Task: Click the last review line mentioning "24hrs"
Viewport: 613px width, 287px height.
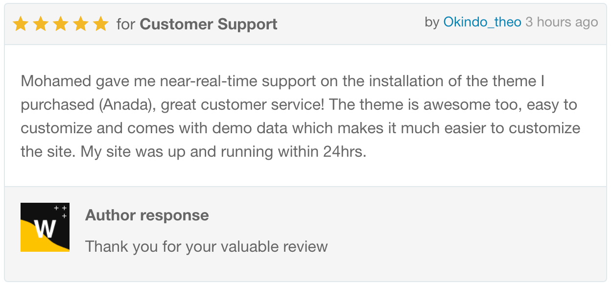Action: pos(193,152)
